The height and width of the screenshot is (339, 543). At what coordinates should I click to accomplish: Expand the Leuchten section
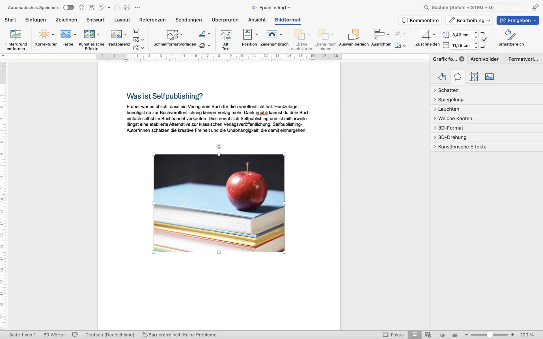[486, 109]
